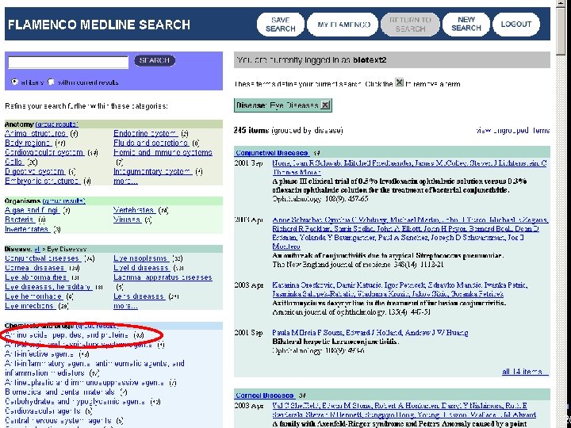Refine by Anti-infective agents
The image size is (571, 428).
(x=40, y=353)
